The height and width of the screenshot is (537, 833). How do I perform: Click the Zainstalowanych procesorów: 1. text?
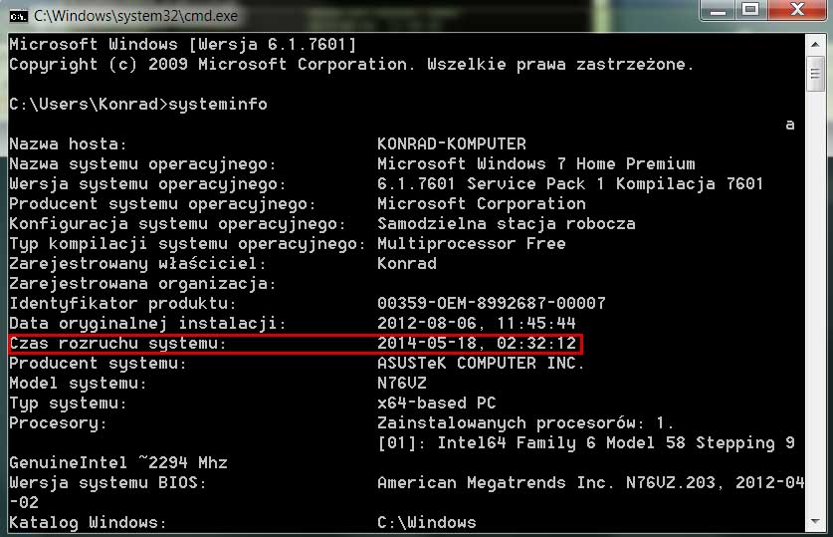tap(525, 423)
